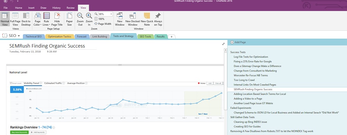Click the back arrow in the title bar
The image size is (347, 135).
pos(6,1)
